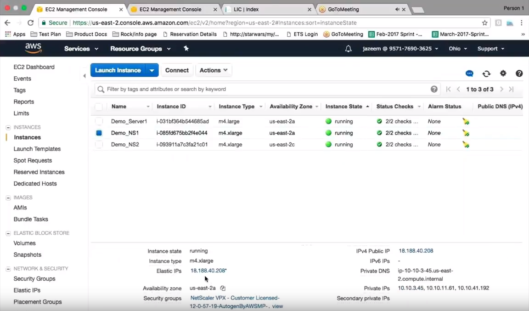Click the refresh instances icon
Image resolution: width=529 pixels, height=311 pixels.
[486, 74]
